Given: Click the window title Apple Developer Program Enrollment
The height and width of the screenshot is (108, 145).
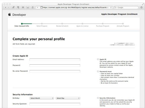Looking at the screenshot, I should click(73, 4).
